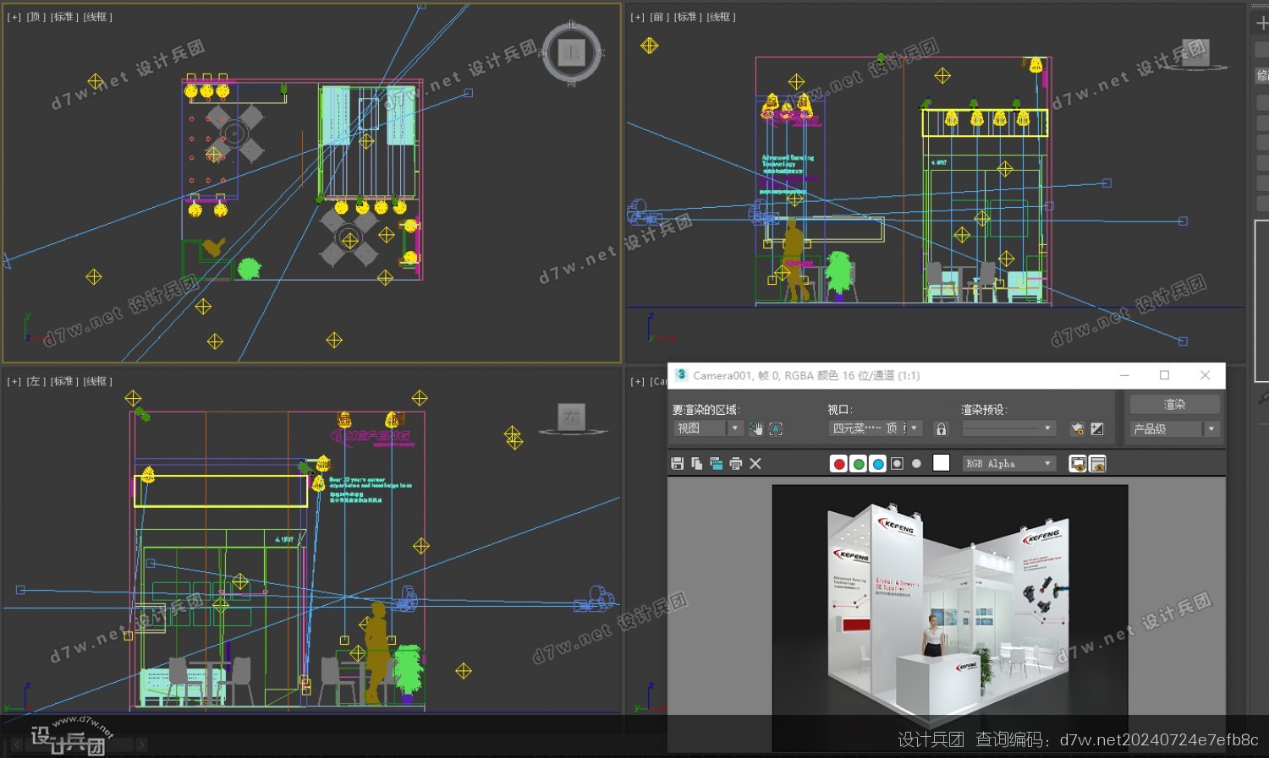
Task: Toggle the render window UI overlay
Action: [x=1078, y=463]
